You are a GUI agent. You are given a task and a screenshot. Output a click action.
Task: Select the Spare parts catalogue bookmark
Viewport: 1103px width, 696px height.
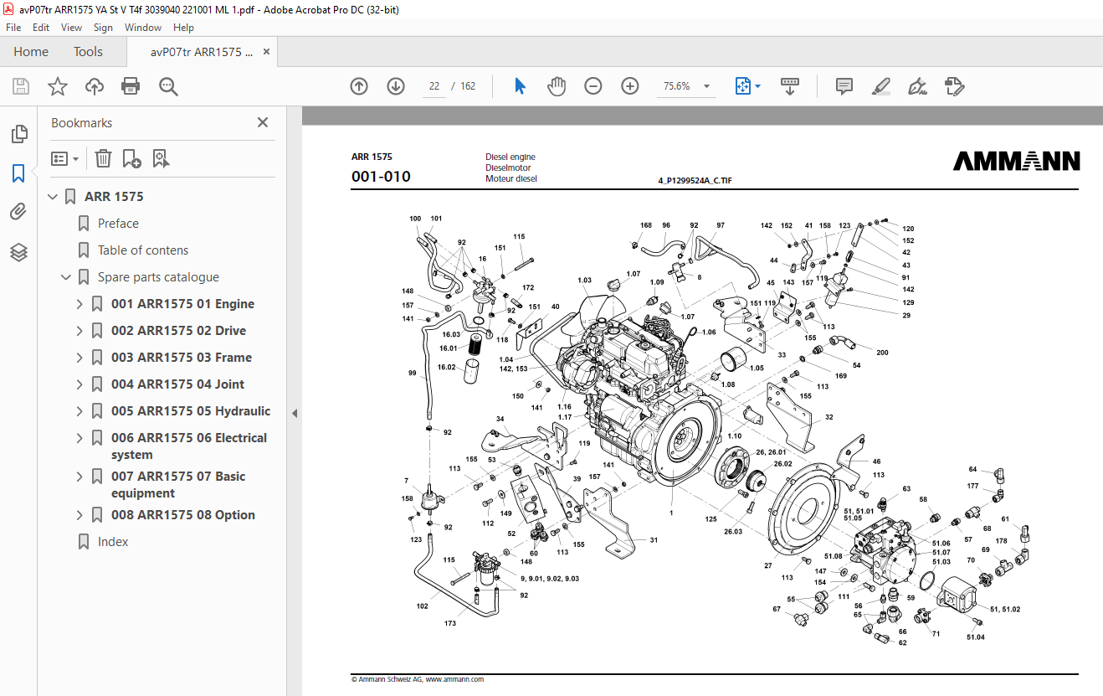[158, 277]
